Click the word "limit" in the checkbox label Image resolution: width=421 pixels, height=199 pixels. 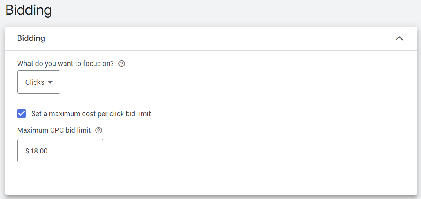pos(143,114)
